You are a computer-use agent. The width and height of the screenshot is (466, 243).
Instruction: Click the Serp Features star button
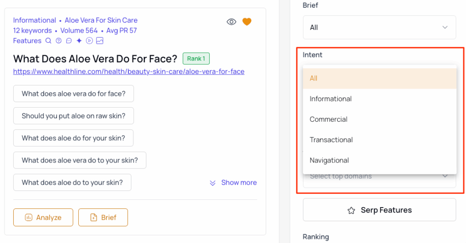(x=379, y=210)
